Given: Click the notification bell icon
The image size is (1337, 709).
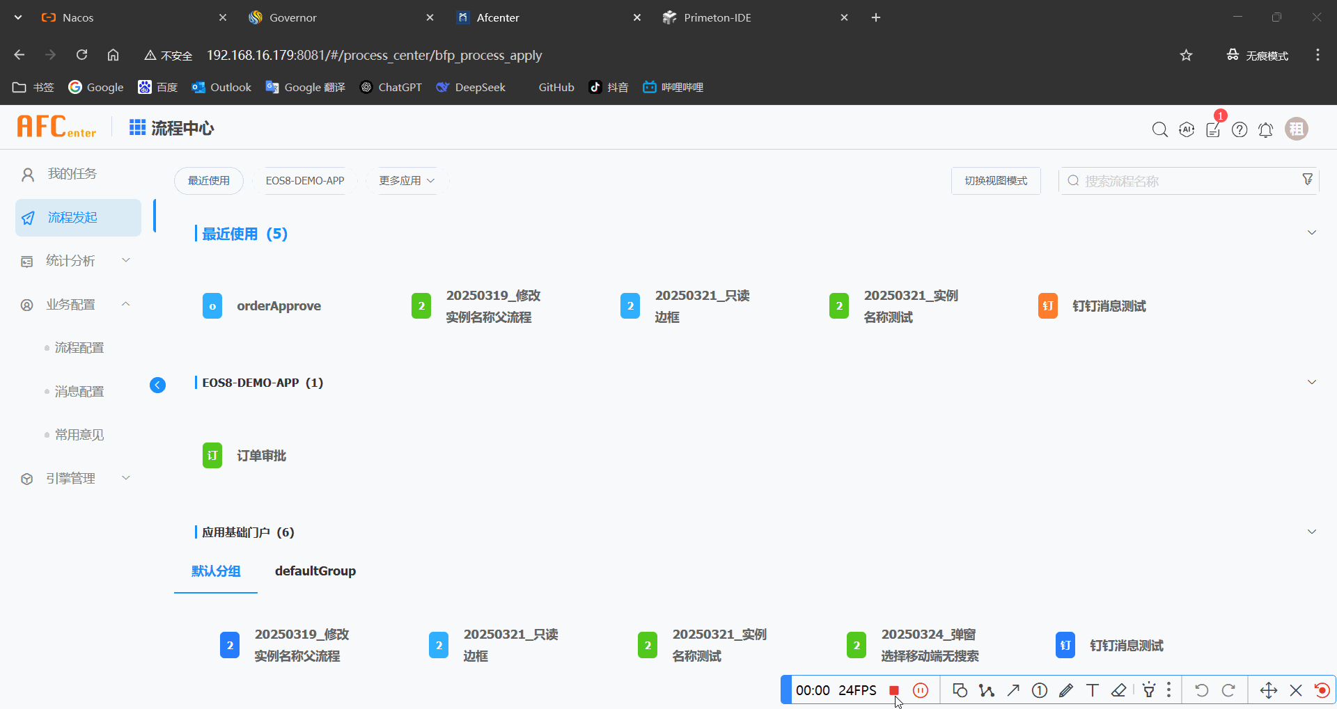Looking at the screenshot, I should click(x=1266, y=130).
